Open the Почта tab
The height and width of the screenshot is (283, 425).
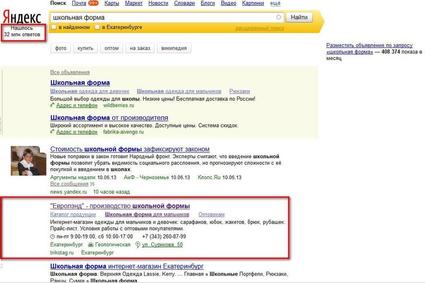point(79,3)
